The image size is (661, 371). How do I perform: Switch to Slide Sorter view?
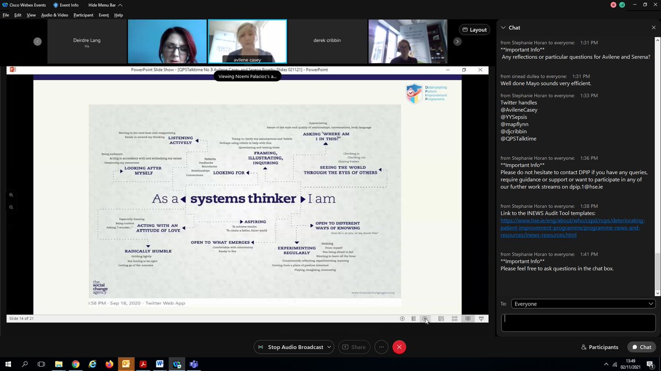(x=454, y=319)
